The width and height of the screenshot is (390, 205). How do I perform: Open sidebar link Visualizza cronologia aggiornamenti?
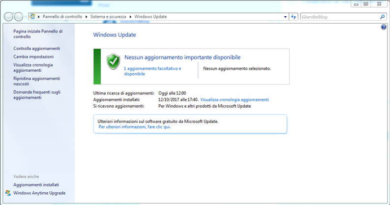(x=33, y=67)
